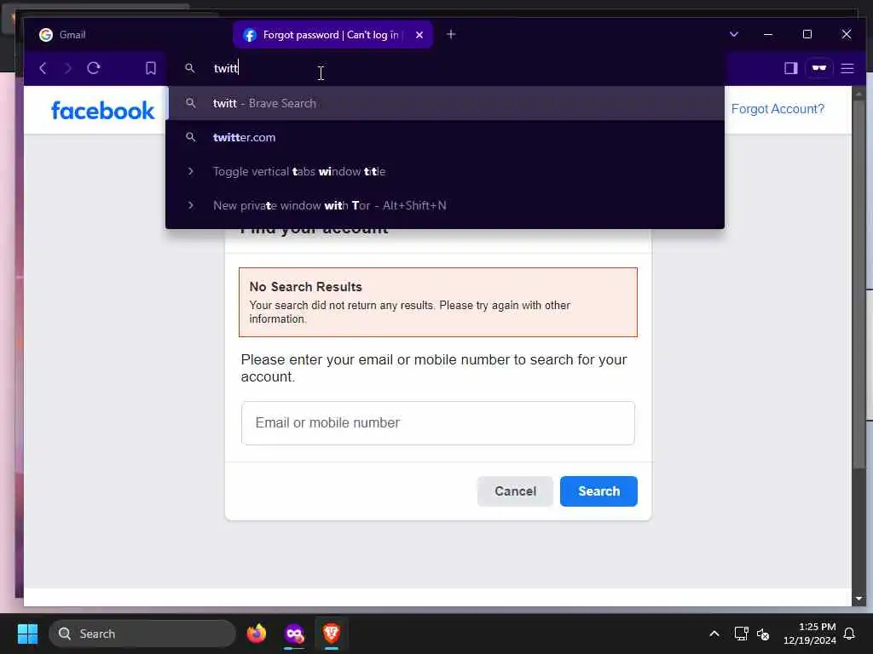Select the Forgot password Facebook tab

[x=332, y=34]
